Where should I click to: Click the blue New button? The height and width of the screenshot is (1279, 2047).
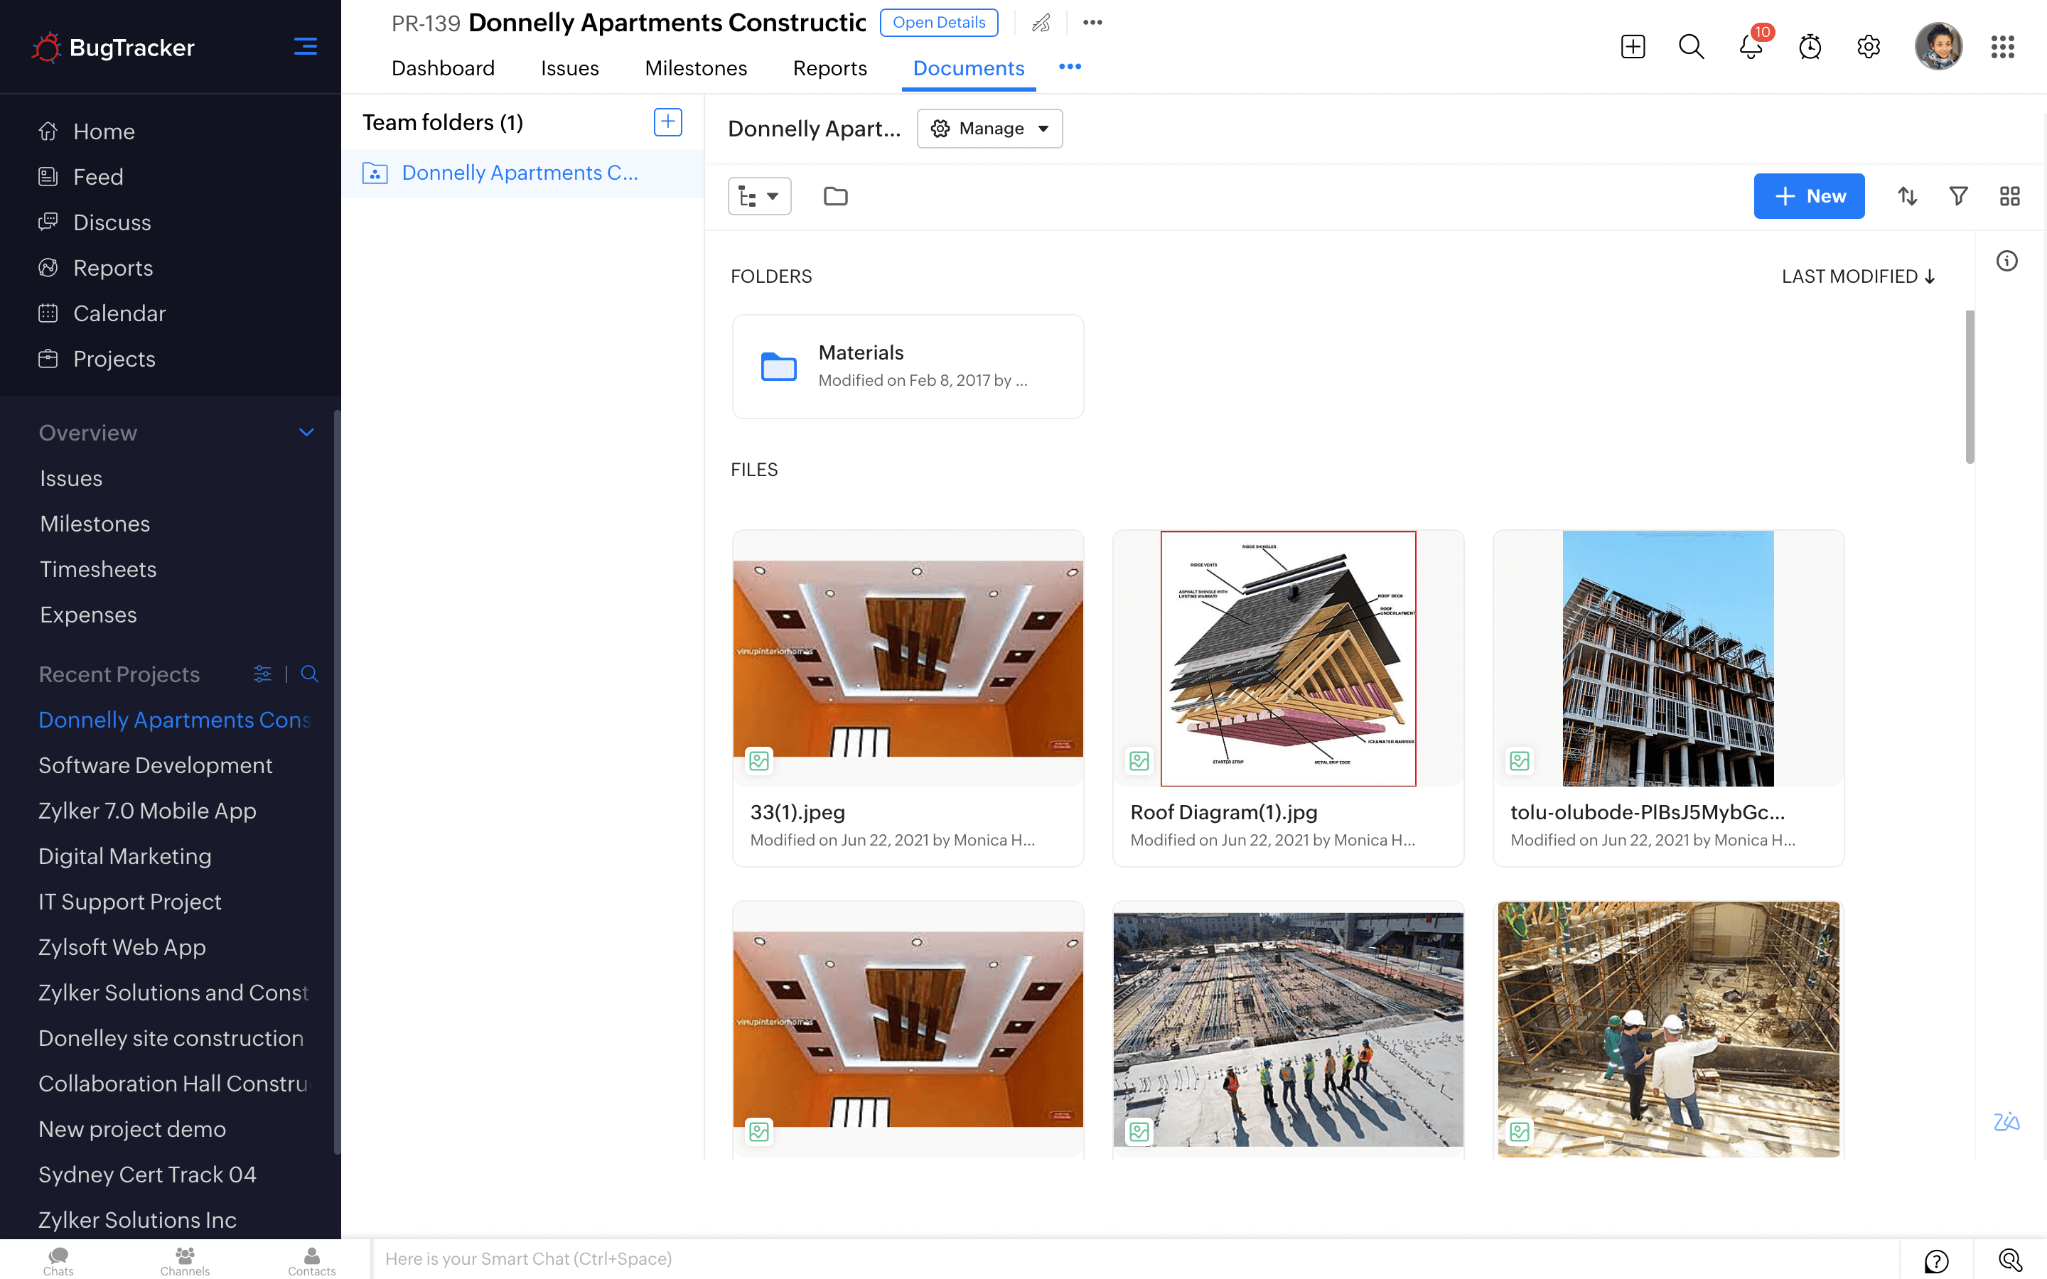coord(1808,196)
